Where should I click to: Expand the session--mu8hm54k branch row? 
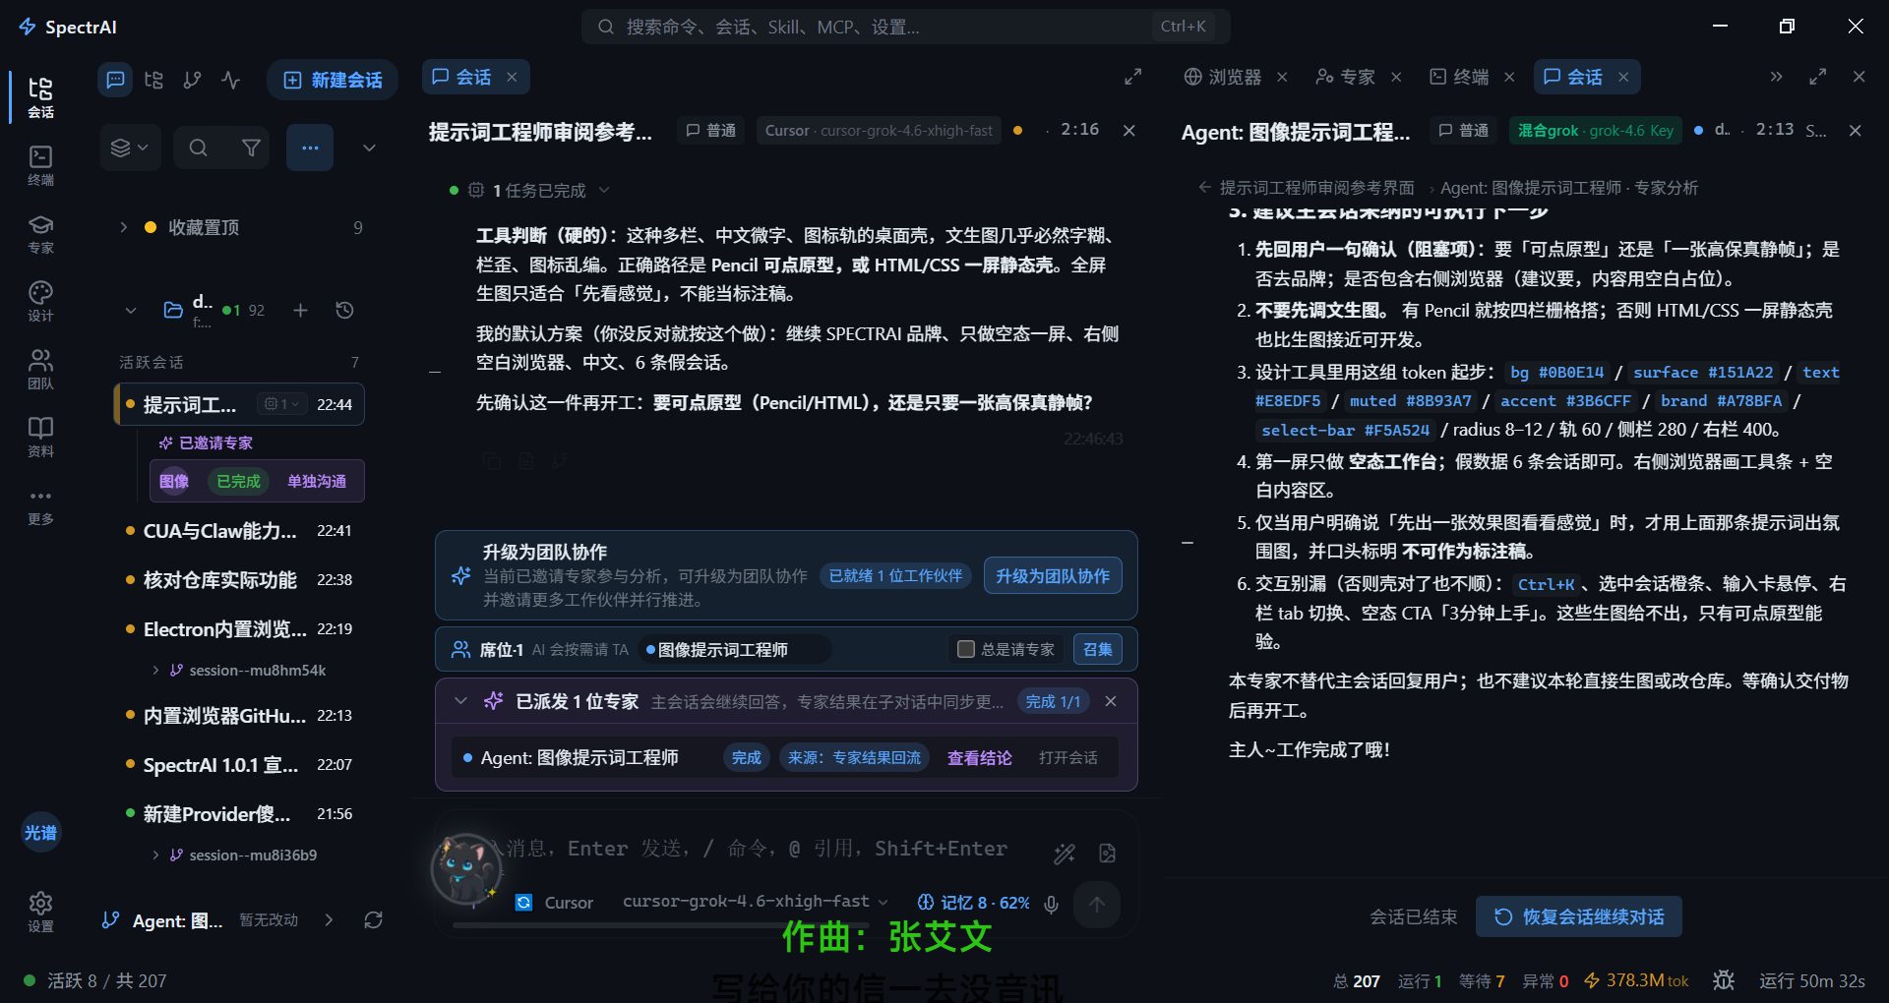pos(155,671)
